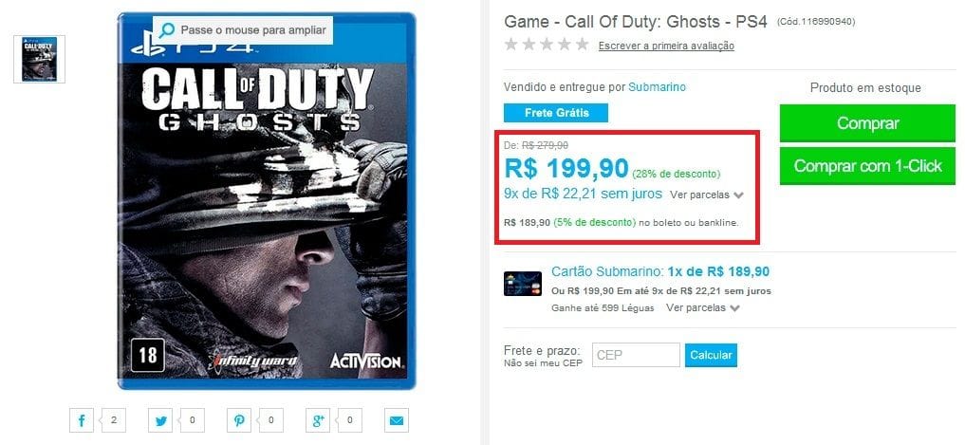Pin product using Pinterest icon
The width and height of the screenshot is (965, 445).
pos(239,420)
